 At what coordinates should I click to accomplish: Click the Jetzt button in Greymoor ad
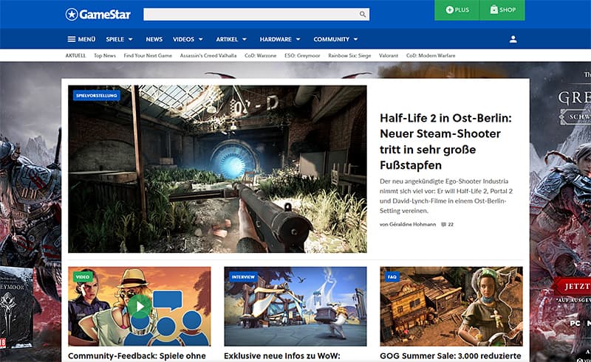tap(573, 287)
